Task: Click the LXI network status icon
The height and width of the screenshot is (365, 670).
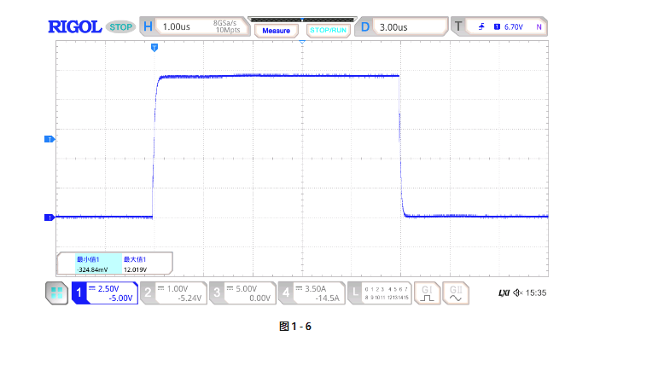Action: [x=504, y=293]
